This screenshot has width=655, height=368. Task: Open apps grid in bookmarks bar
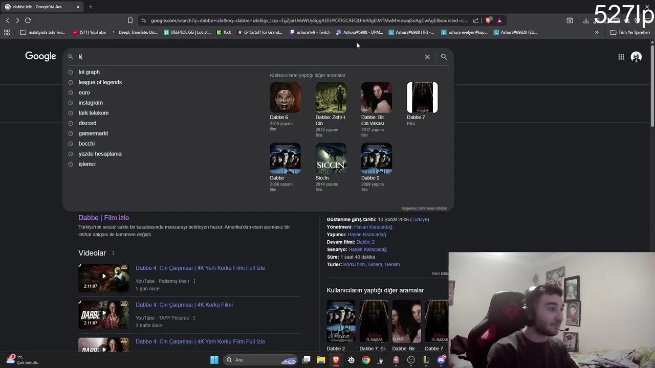pos(7,32)
